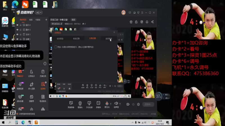
Task: Mute the 扬声器 speaker
Action: 116,103
